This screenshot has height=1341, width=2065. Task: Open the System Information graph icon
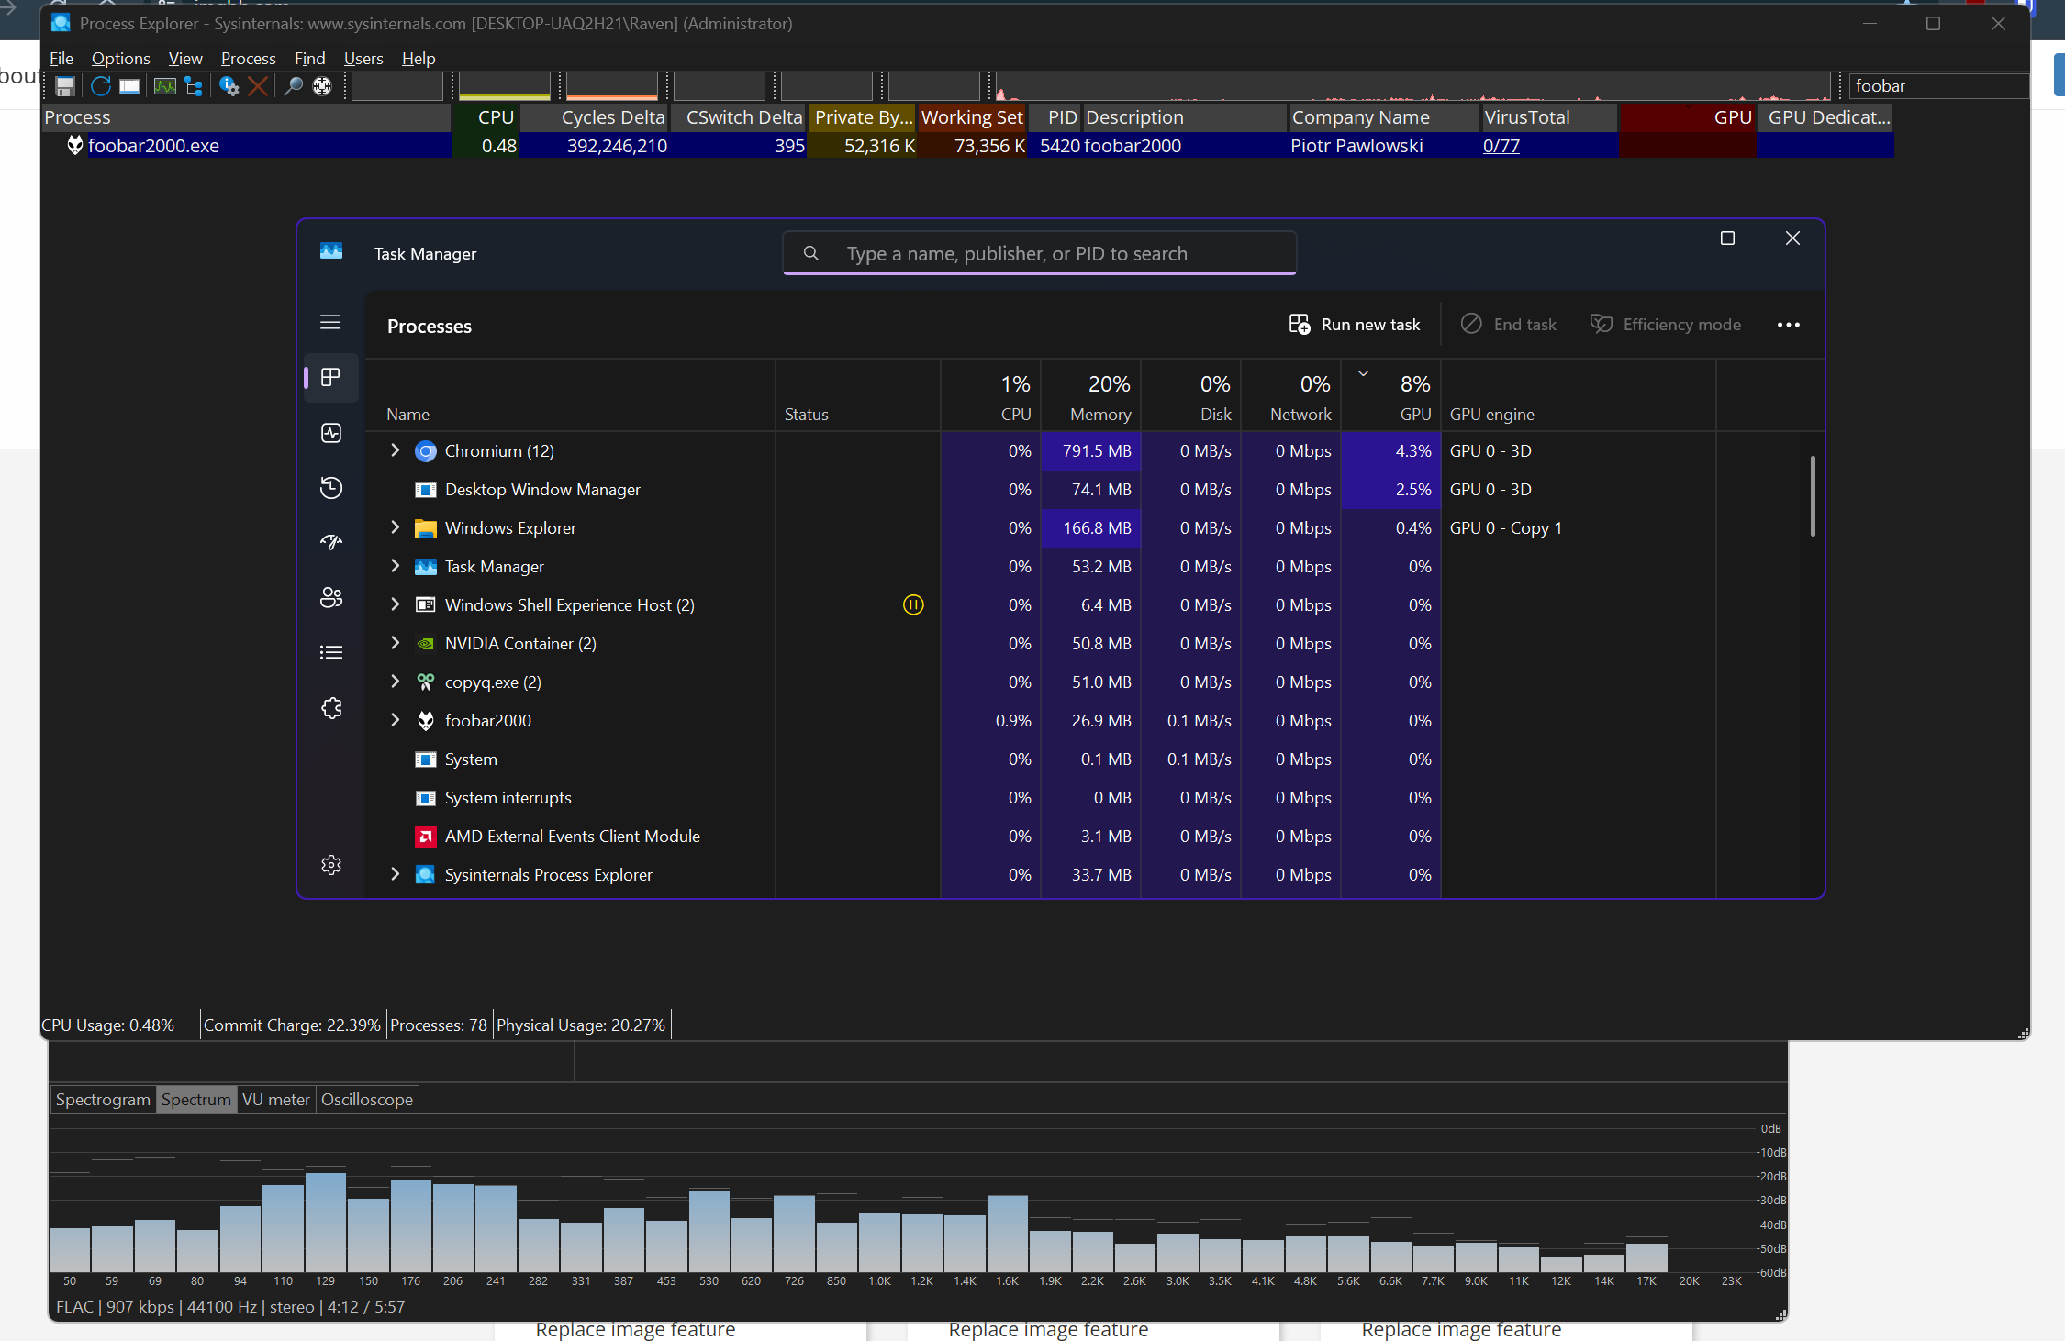(164, 86)
